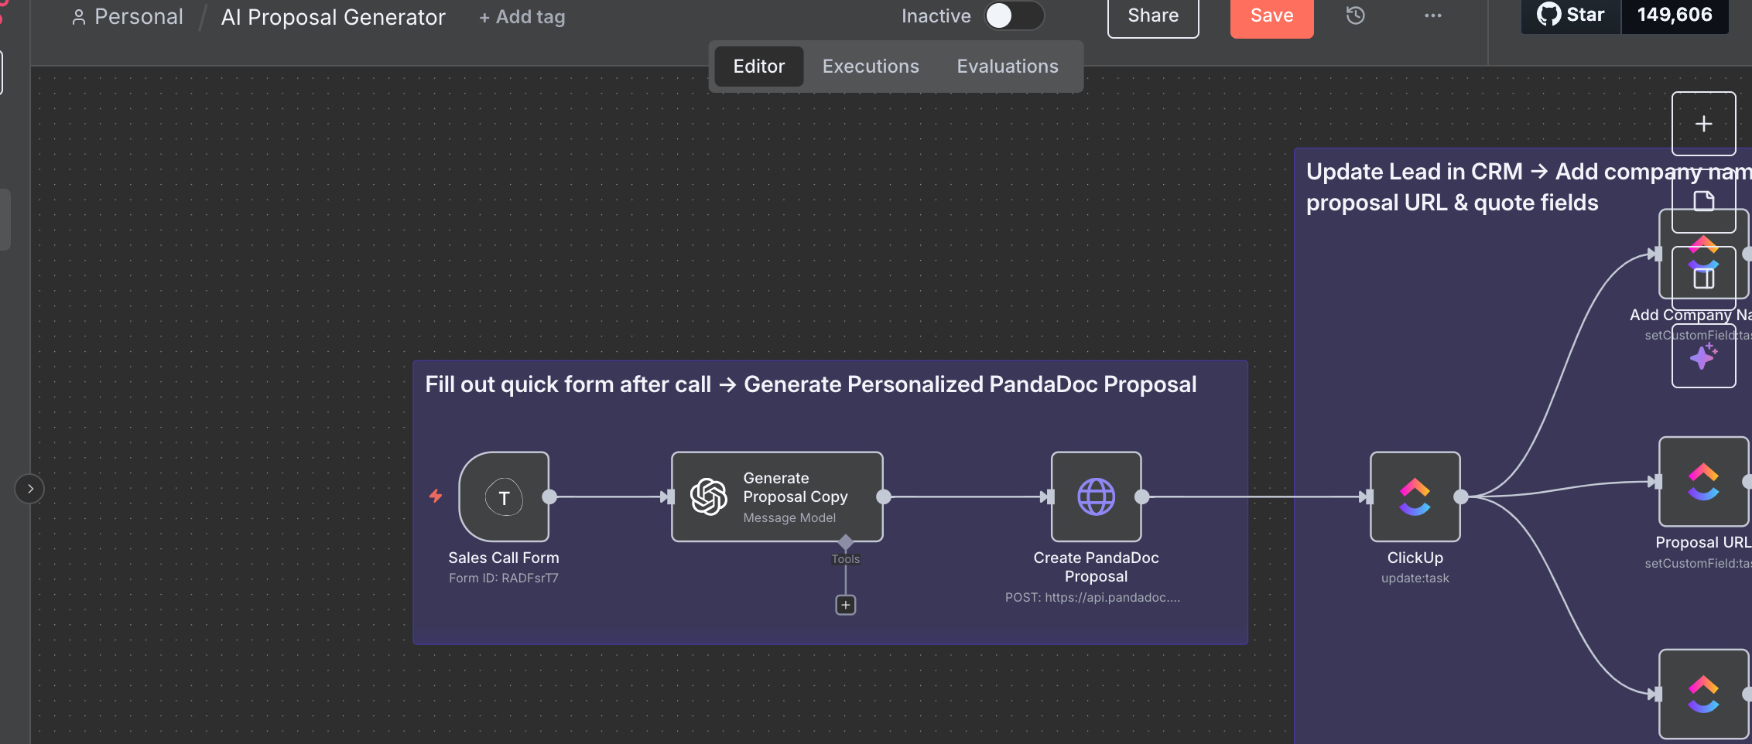Star the project on GitHub
Image resolution: width=1752 pixels, height=744 pixels.
tap(1569, 14)
